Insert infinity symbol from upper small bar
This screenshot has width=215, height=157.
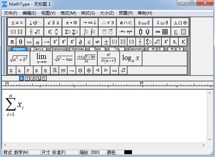(29, 42)
